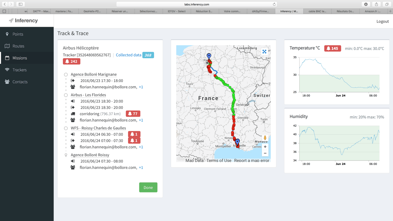
Task: Open a new tab with the plus button
Action: click(x=390, y=11)
